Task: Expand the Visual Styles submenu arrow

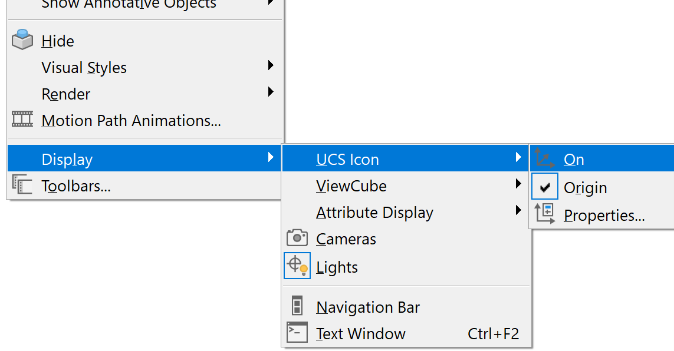Action: [x=271, y=65]
